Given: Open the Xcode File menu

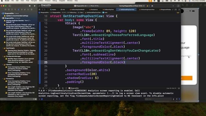Looking at the screenshot, I should point(13,1).
